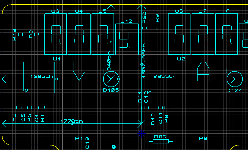Select the P1 connector label
248x150 pixels.
(x=79, y=138)
